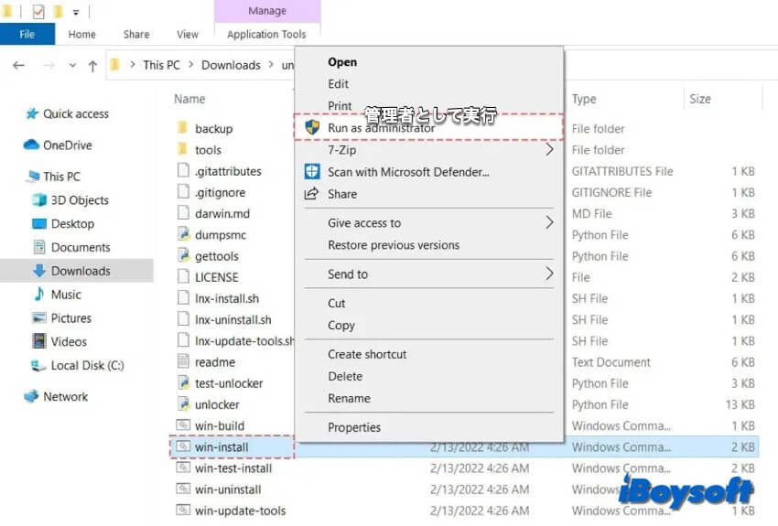Expand chevron after This PC in breadcrumb

(x=191, y=64)
